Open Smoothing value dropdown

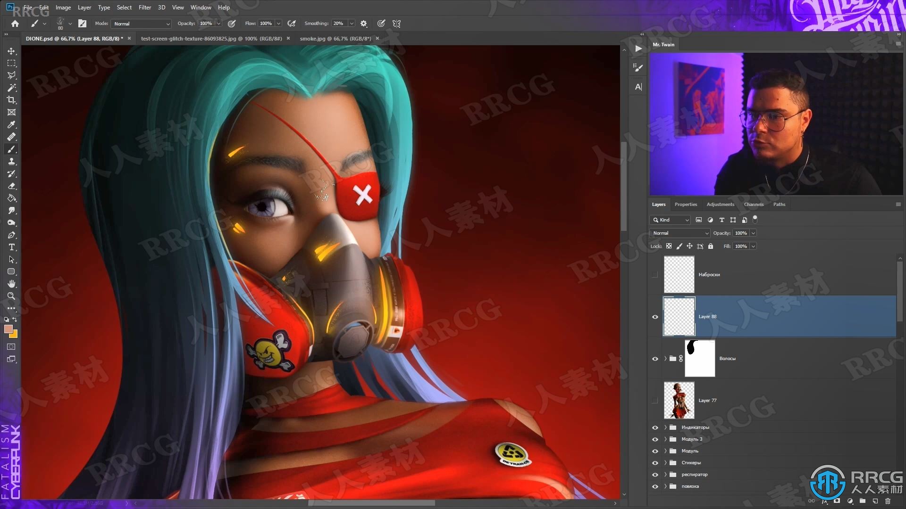(x=352, y=24)
